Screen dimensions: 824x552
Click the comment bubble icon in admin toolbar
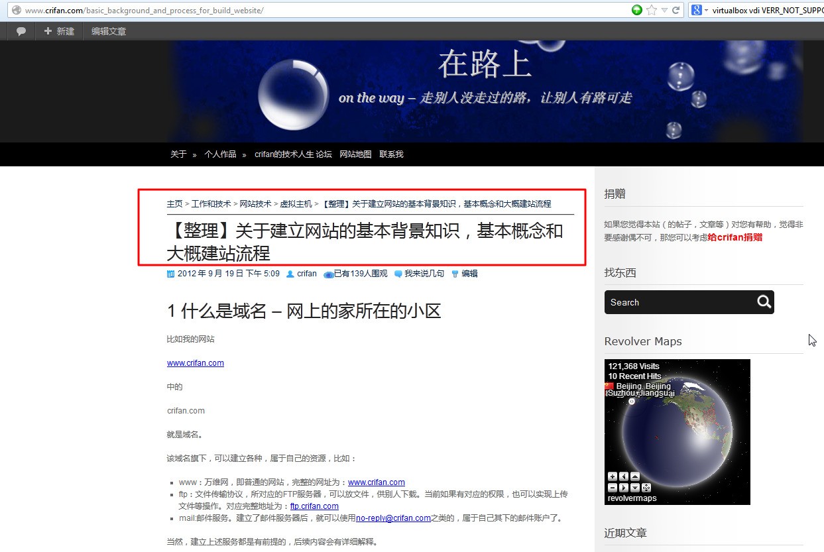[20, 30]
